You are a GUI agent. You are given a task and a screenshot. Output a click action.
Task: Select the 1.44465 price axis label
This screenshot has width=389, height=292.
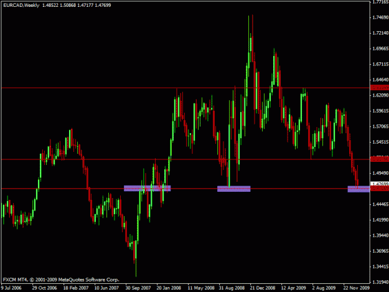click(380, 204)
